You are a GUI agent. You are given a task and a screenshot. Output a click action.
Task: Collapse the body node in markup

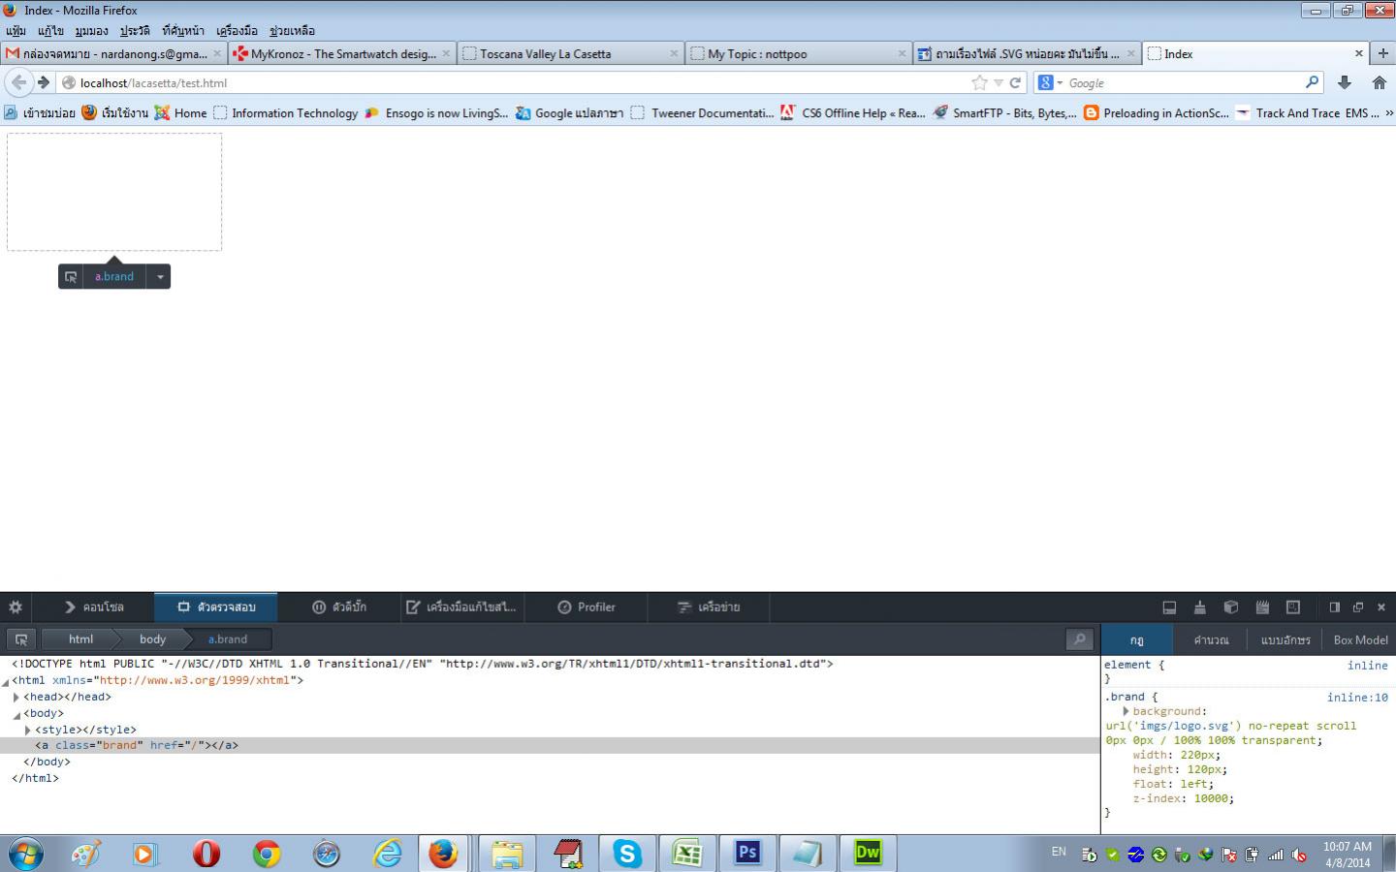click(x=16, y=714)
